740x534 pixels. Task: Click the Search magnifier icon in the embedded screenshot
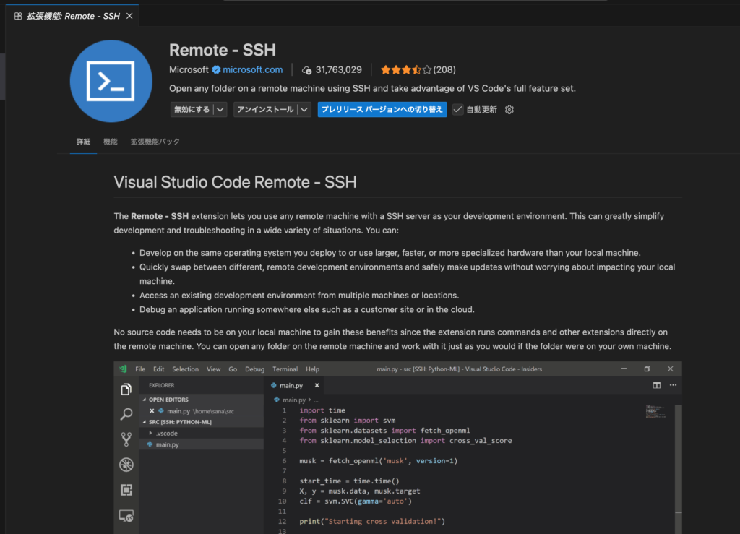126,415
